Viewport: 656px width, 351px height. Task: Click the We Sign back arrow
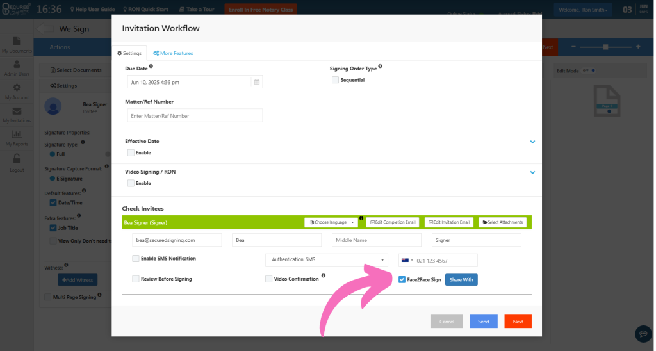45,29
